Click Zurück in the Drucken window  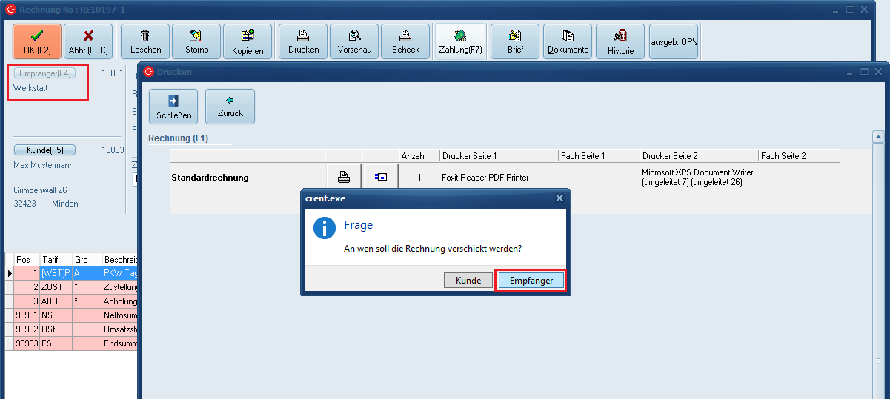point(230,107)
